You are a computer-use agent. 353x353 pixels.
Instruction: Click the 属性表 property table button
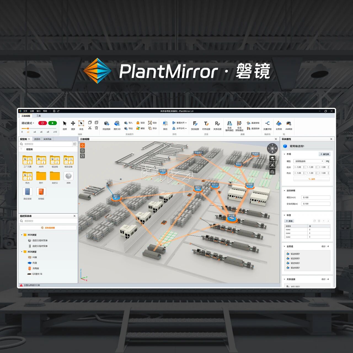pos(325,154)
